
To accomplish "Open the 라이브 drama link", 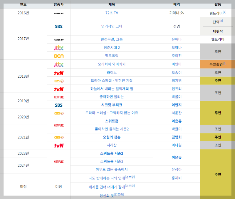I will [x=112, y=73].
